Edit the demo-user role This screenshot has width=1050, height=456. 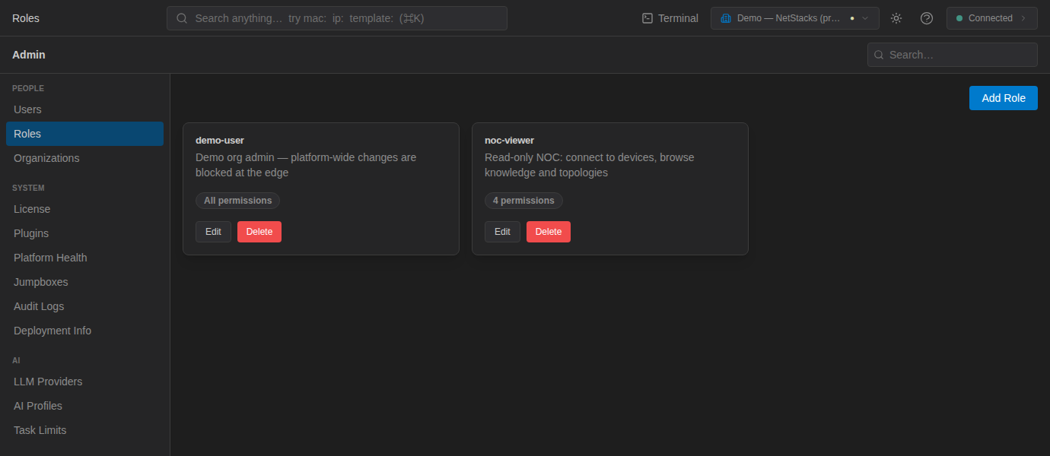(213, 232)
